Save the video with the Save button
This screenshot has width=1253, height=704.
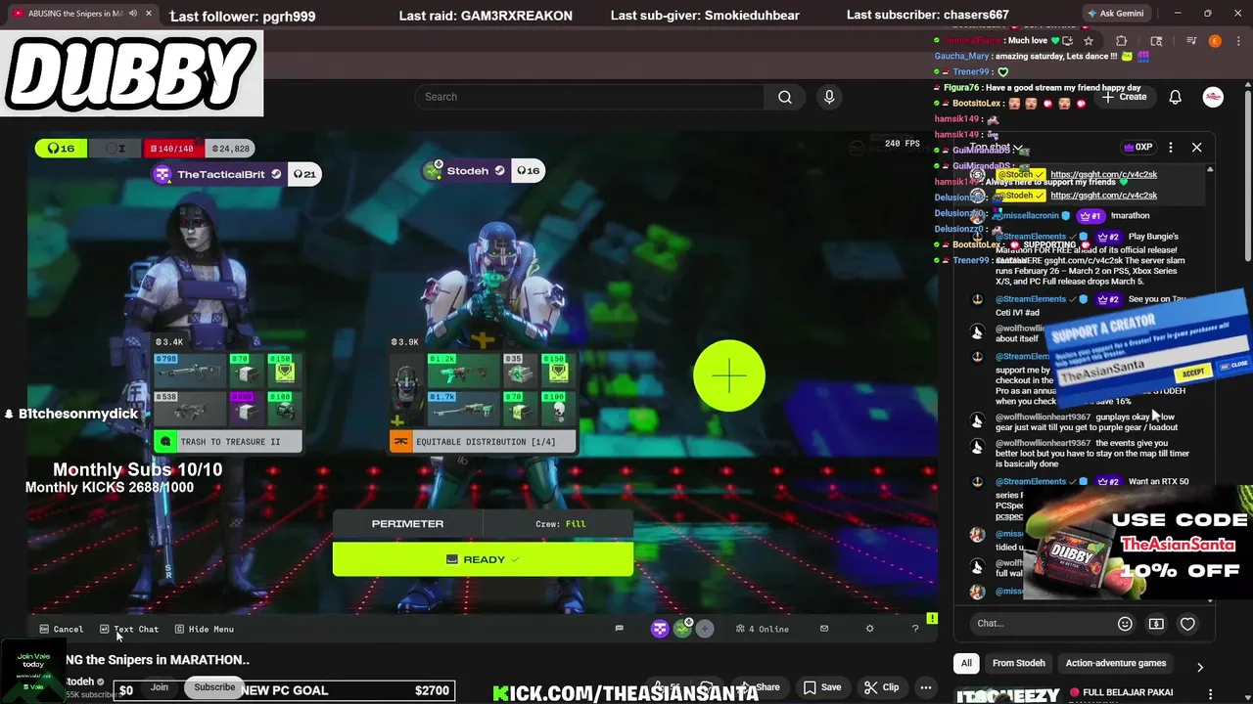(x=822, y=687)
